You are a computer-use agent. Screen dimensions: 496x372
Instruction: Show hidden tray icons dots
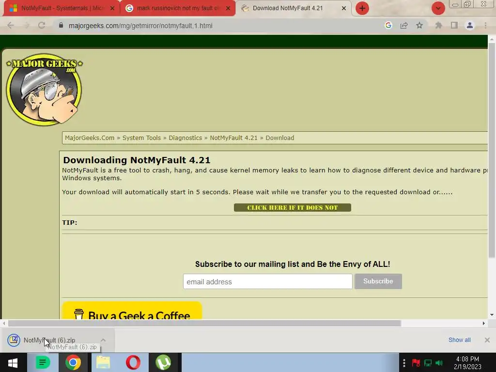(x=404, y=363)
